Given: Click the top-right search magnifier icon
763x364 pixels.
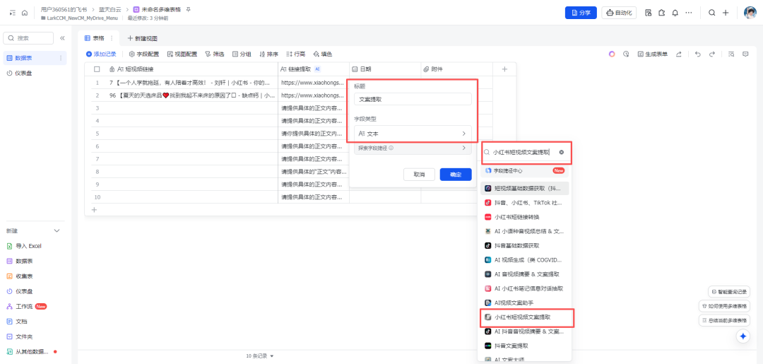Looking at the screenshot, I should pos(711,13).
